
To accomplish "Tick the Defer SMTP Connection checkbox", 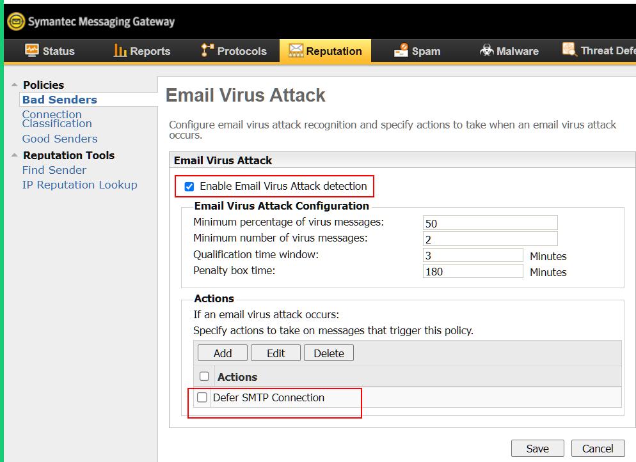I will 202,397.
